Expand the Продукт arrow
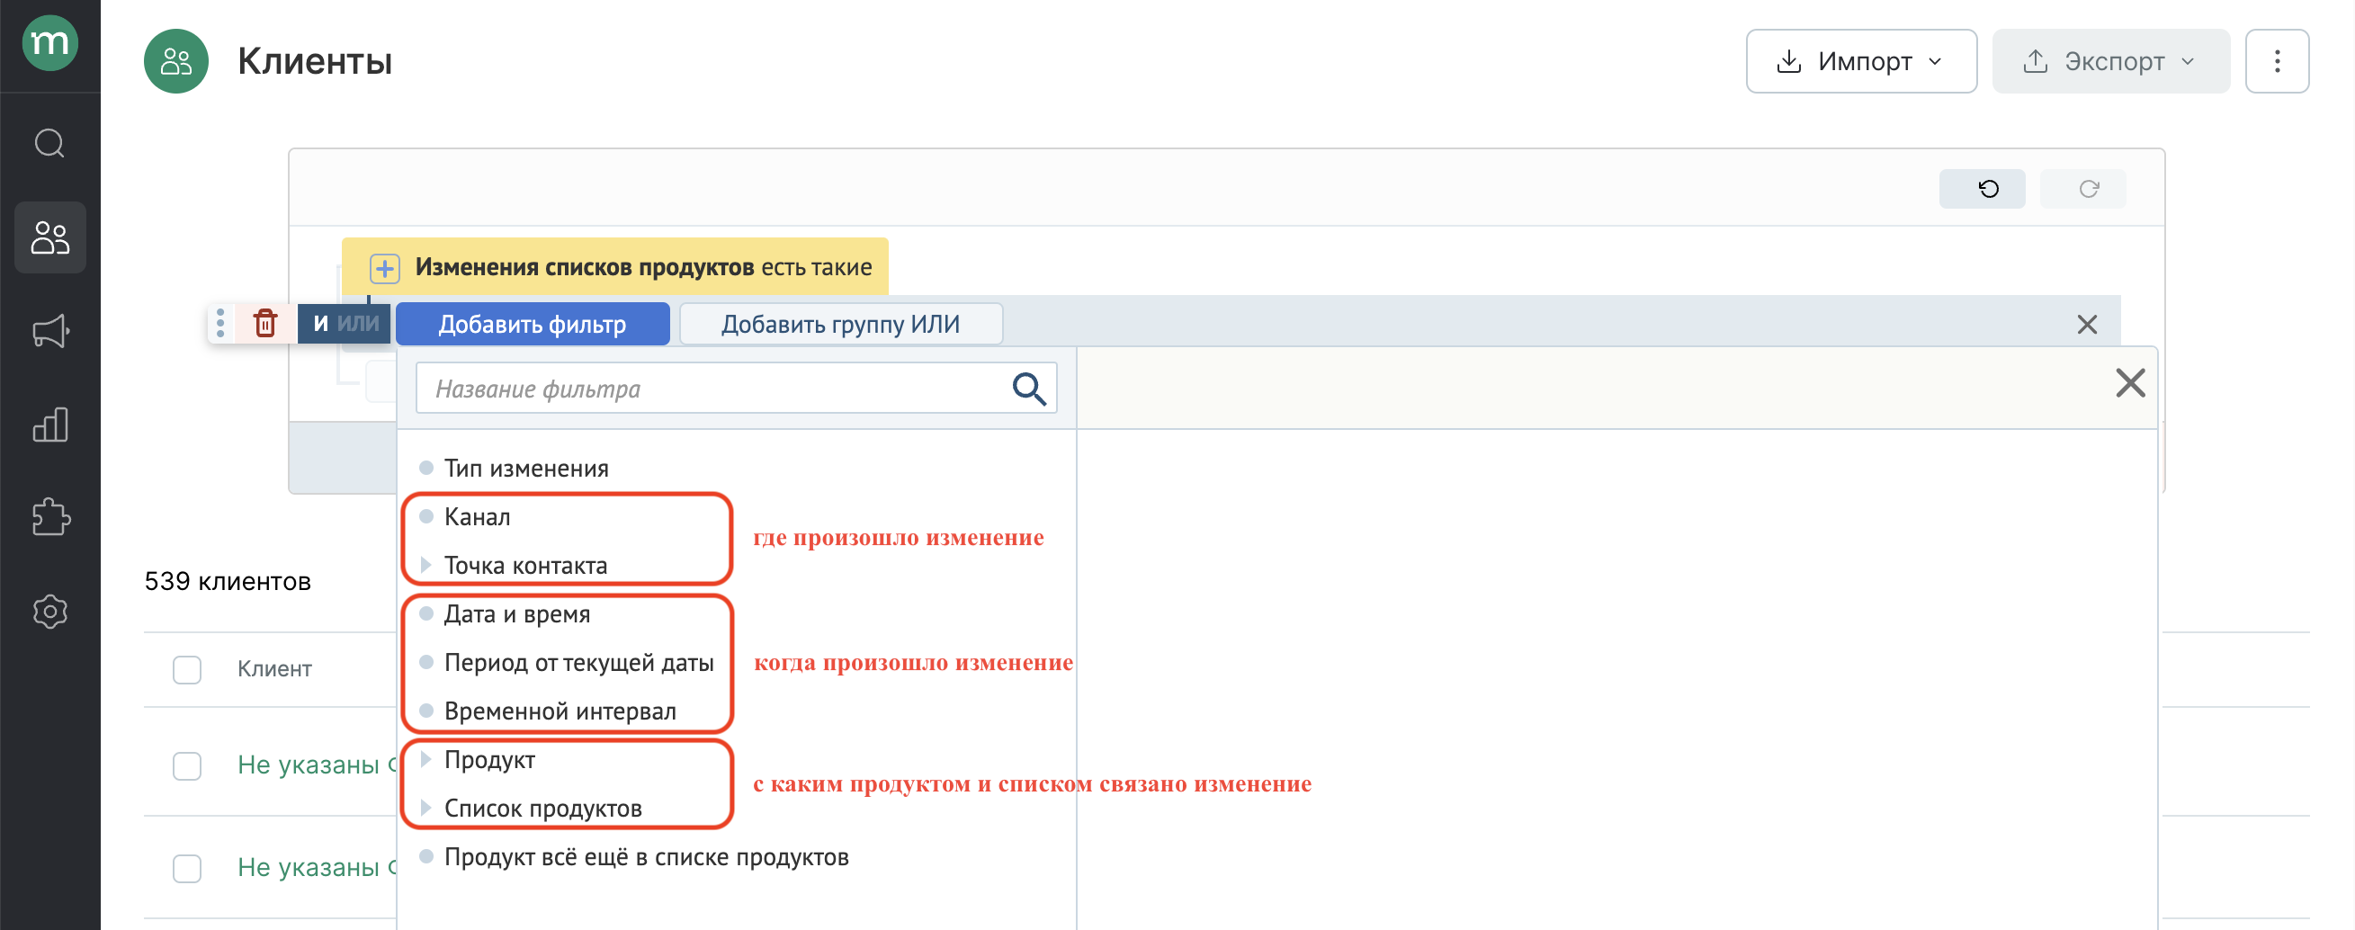2355x930 pixels. point(425,759)
